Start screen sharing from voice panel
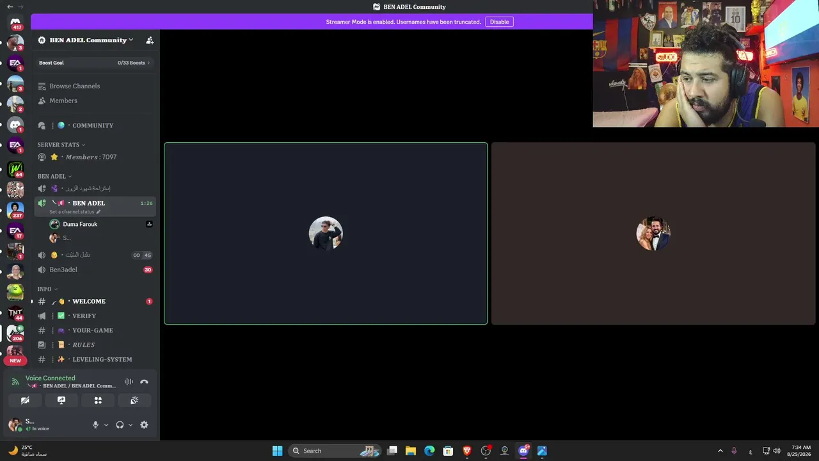Screen dimensions: 819x461 [x=61, y=400]
